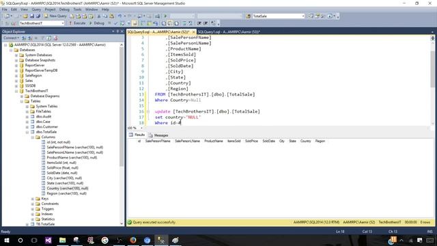
Task: Collapse the Databases tree node
Action: click(11, 50)
